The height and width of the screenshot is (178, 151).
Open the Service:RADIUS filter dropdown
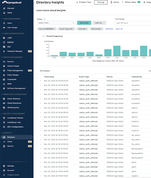tap(47, 29)
